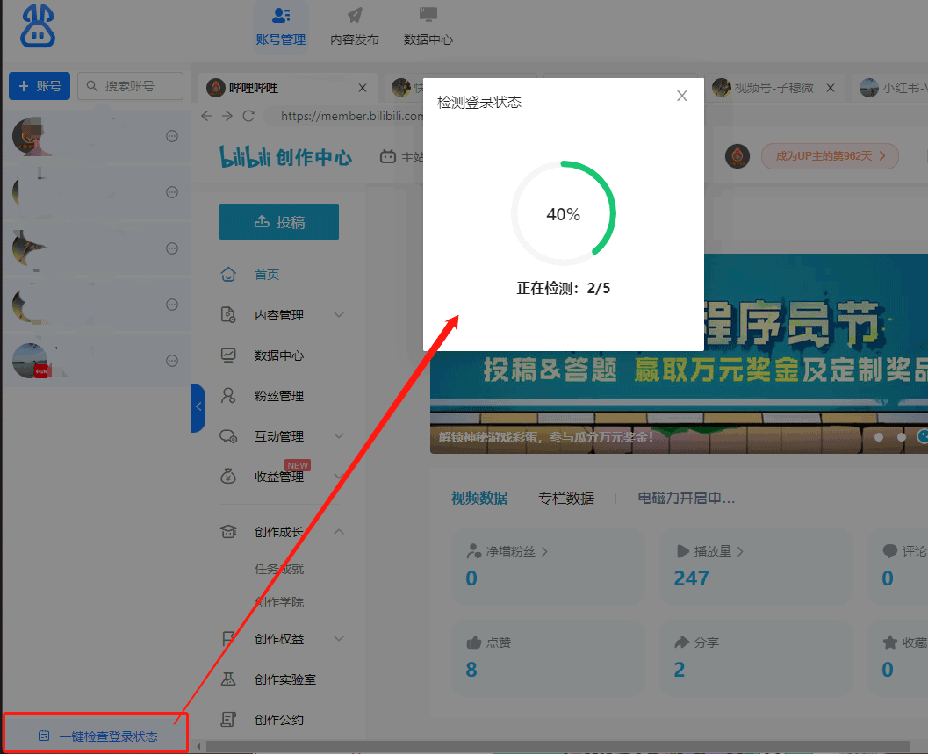Screen dimensions: 928x754
Task: Reload the bilibili page
Action: click(248, 116)
